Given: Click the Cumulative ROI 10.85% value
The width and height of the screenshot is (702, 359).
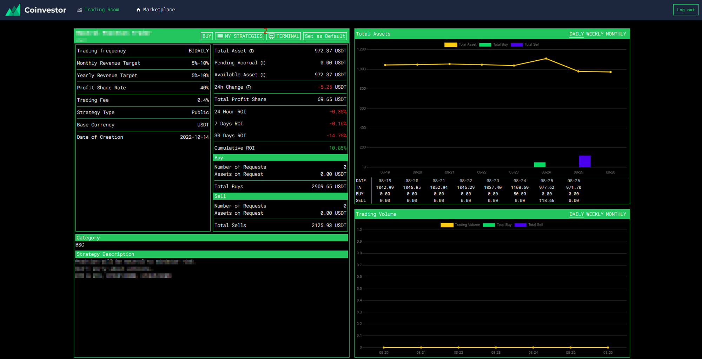Looking at the screenshot, I should (338, 148).
